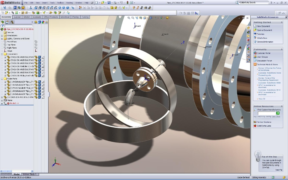Toggle transparency triangle for Weldolet component row

point(43,66)
